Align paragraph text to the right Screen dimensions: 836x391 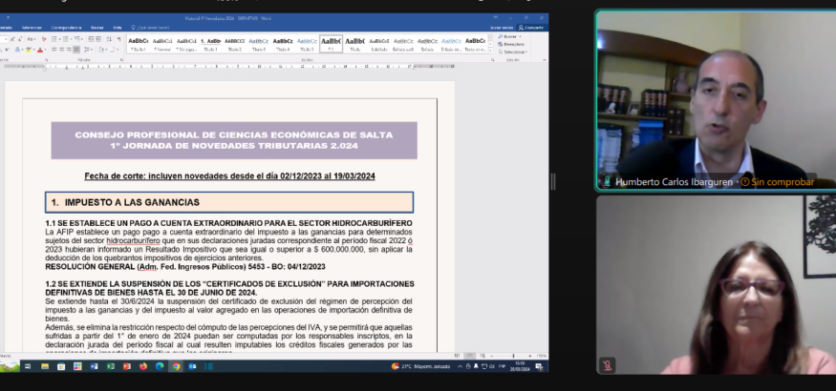point(69,50)
